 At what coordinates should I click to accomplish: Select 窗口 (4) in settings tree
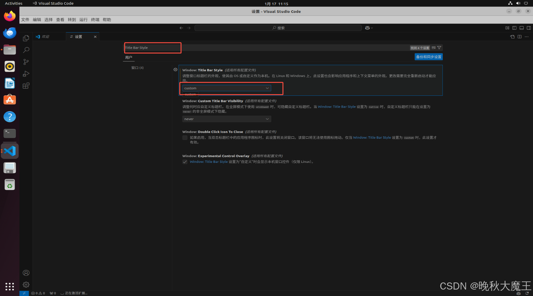(137, 68)
